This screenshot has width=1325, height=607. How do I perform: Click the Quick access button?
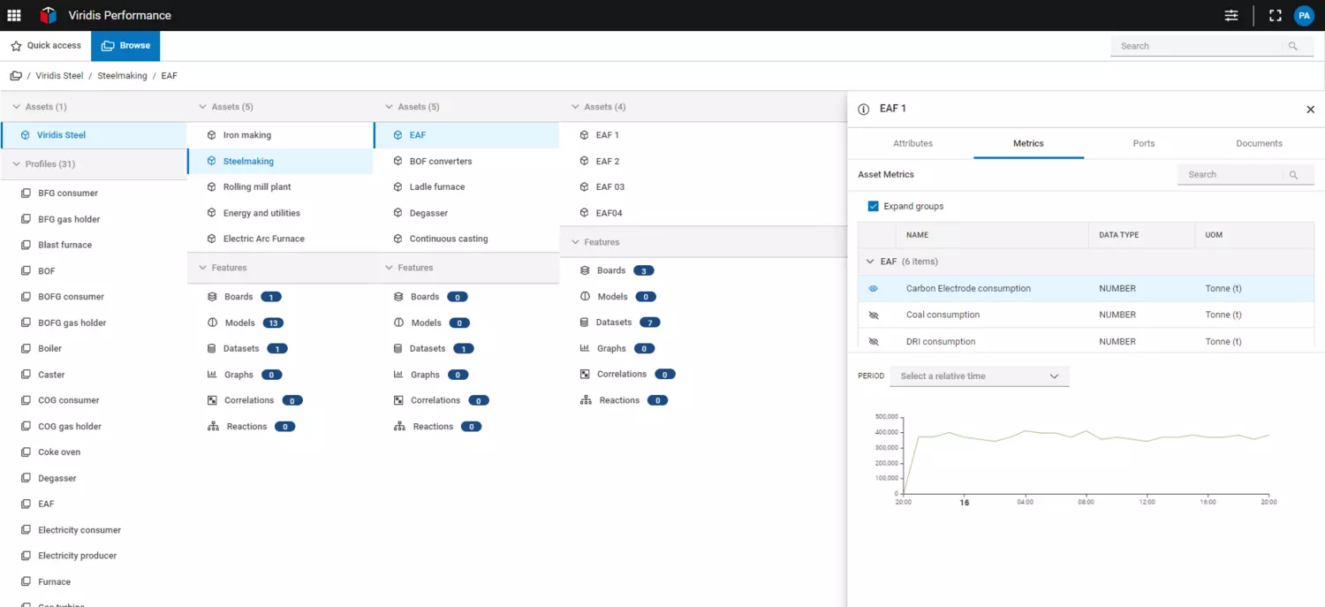[x=46, y=46]
